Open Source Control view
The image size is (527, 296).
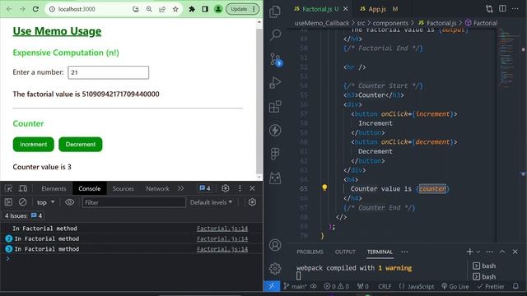(x=276, y=60)
